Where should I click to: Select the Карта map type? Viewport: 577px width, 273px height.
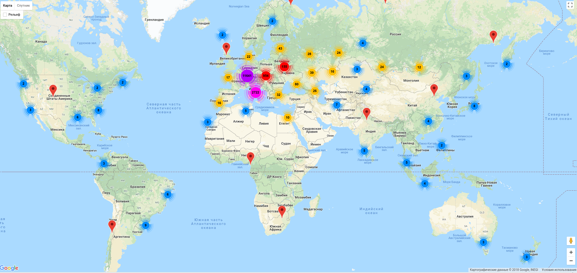coord(8,5)
